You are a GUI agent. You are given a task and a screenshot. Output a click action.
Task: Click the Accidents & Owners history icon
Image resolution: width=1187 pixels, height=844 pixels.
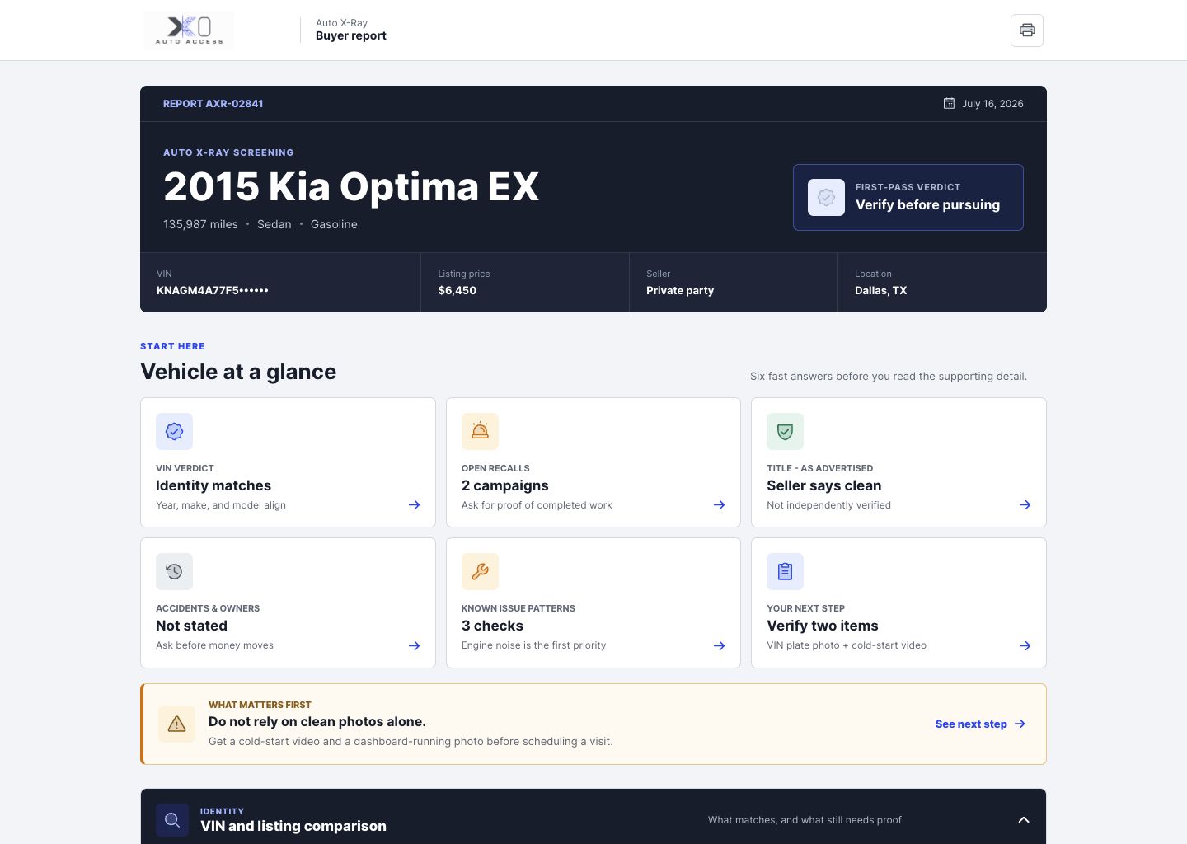(x=174, y=571)
